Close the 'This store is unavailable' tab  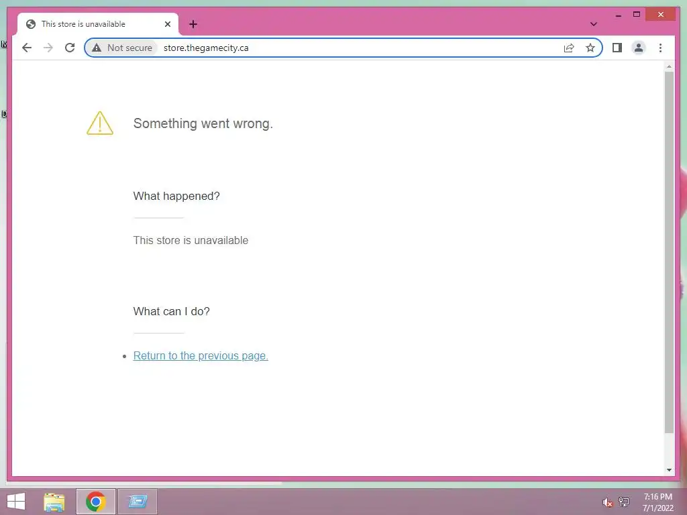(x=167, y=24)
